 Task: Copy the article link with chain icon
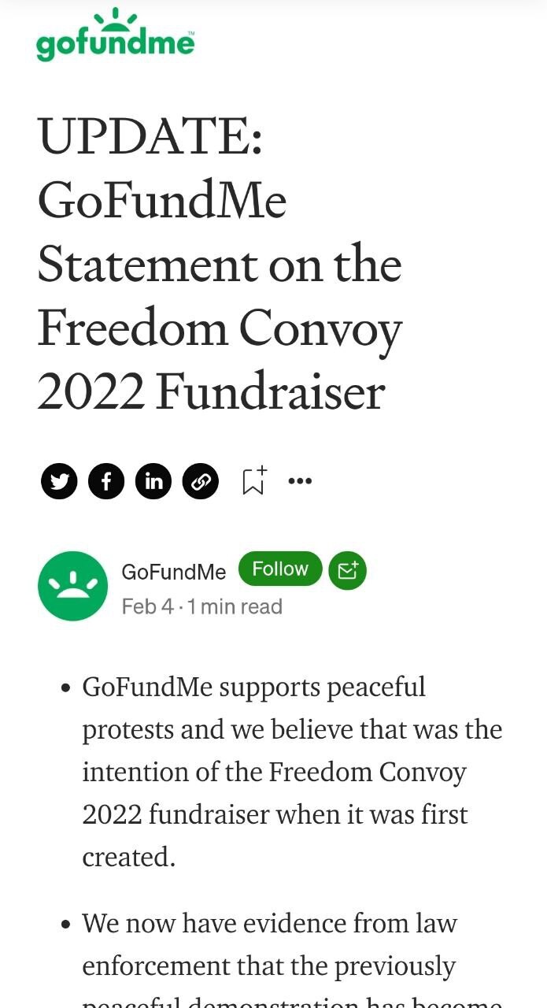pos(201,481)
